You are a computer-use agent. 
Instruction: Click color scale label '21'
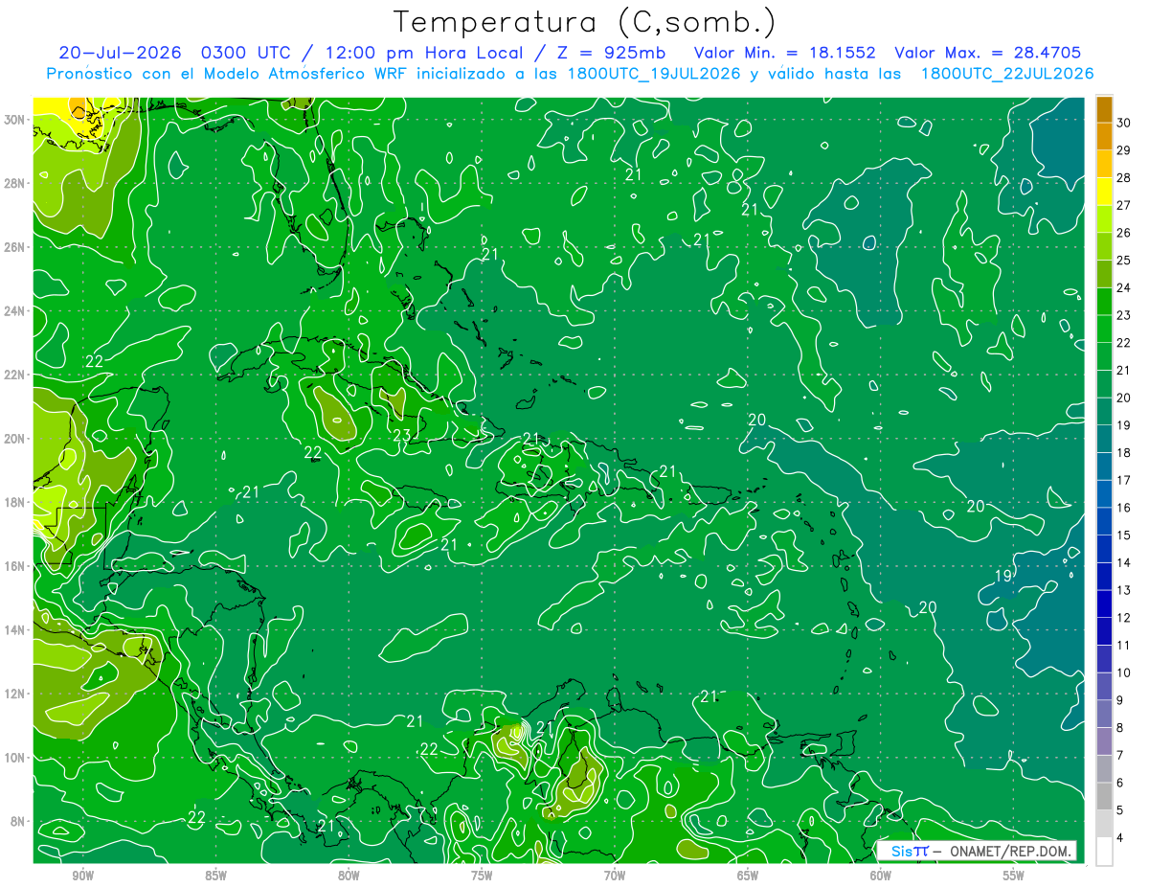[1123, 371]
